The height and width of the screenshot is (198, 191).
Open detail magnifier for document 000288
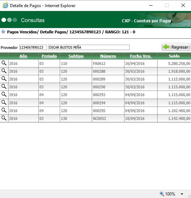pyautogui.click(x=4, y=71)
